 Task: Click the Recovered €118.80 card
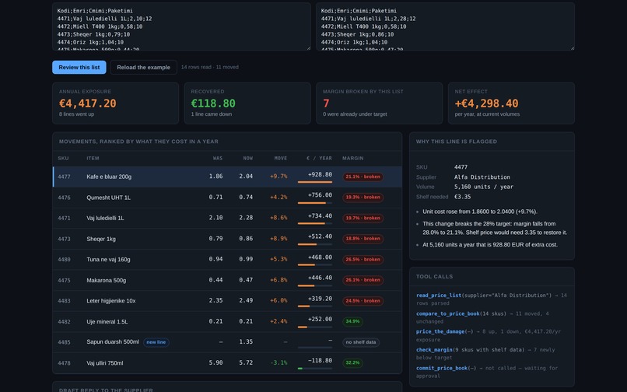(247, 103)
